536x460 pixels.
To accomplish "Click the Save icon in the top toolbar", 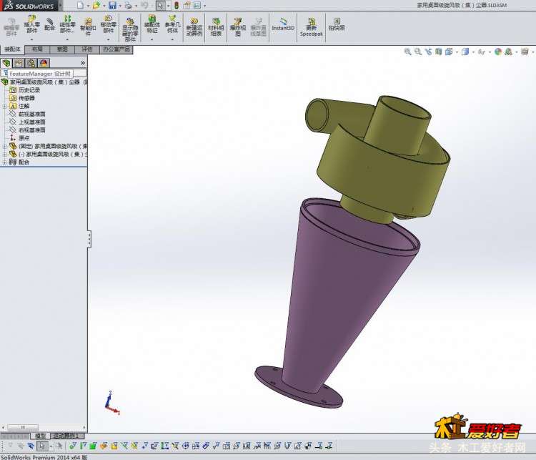I will click(x=112, y=5).
